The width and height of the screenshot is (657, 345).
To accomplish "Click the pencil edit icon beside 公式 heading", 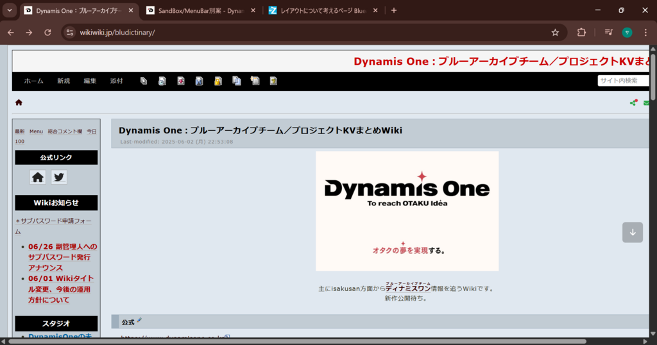I will (139, 320).
